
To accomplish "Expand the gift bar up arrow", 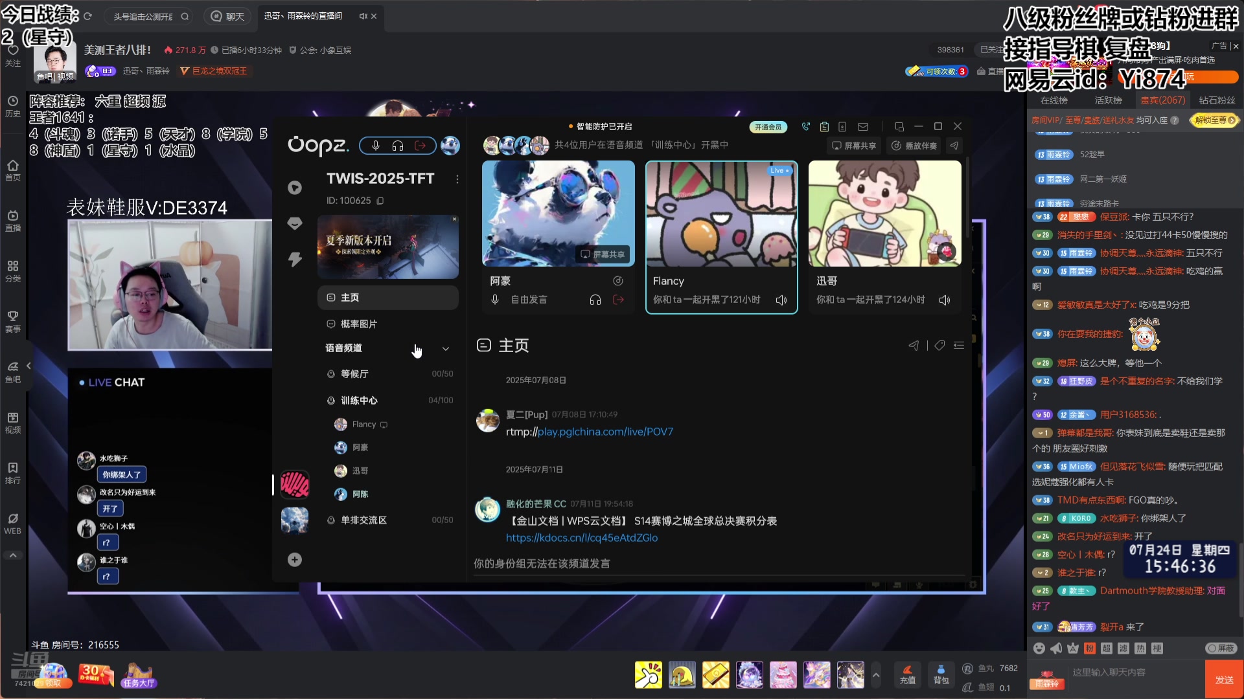I will click(x=876, y=675).
